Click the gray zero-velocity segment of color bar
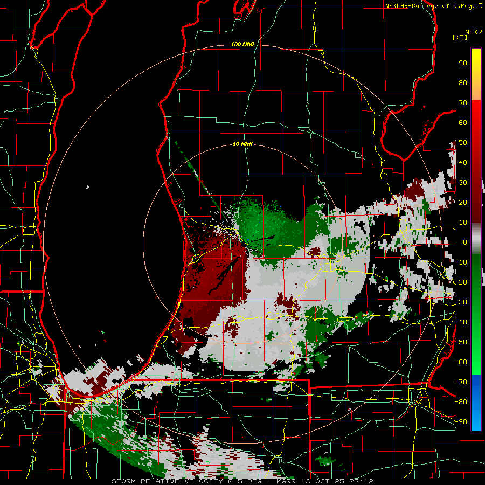Screen dimensions: 485x485 coord(476,239)
